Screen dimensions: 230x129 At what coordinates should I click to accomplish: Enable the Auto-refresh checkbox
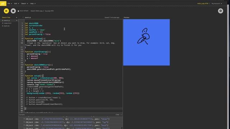pos(18,11)
